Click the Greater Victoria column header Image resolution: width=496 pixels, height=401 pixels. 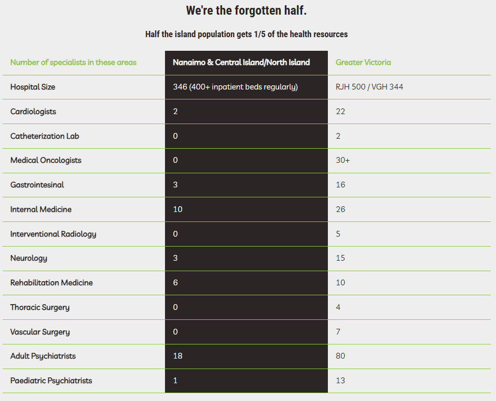[363, 62]
